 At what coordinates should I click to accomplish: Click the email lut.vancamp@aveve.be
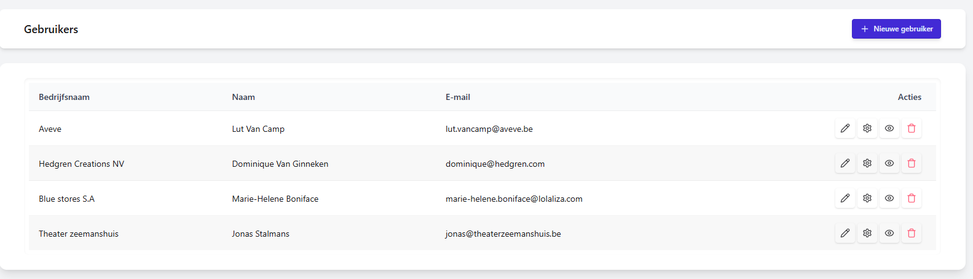tap(489, 129)
